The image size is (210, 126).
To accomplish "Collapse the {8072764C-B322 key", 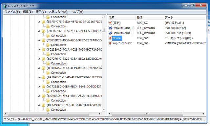I will pos(39,59).
